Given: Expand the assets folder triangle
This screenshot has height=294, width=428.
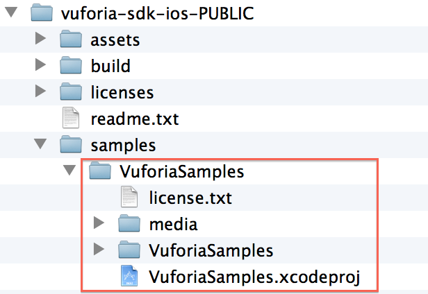Looking at the screenshot, I should [x=40, y=38].
